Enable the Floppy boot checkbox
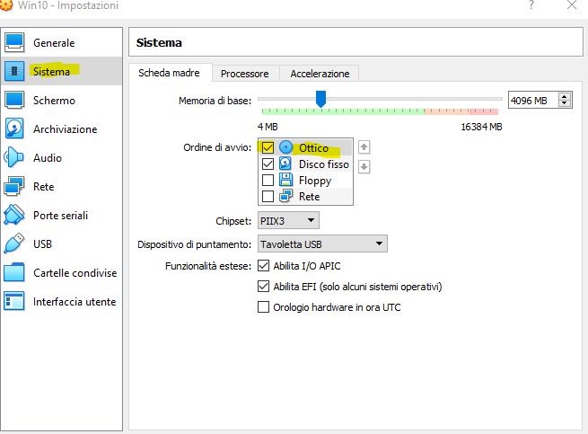Screen dimensions: 588x434 coord(268,181)
